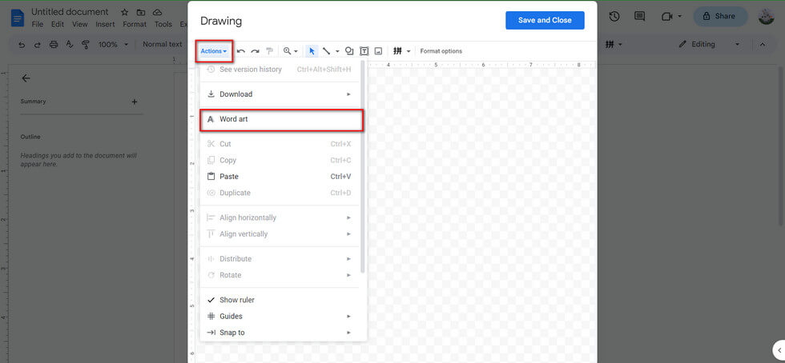Select Paste in the Actions menu
Screen dimensions: 785x363
coord(229,177)
